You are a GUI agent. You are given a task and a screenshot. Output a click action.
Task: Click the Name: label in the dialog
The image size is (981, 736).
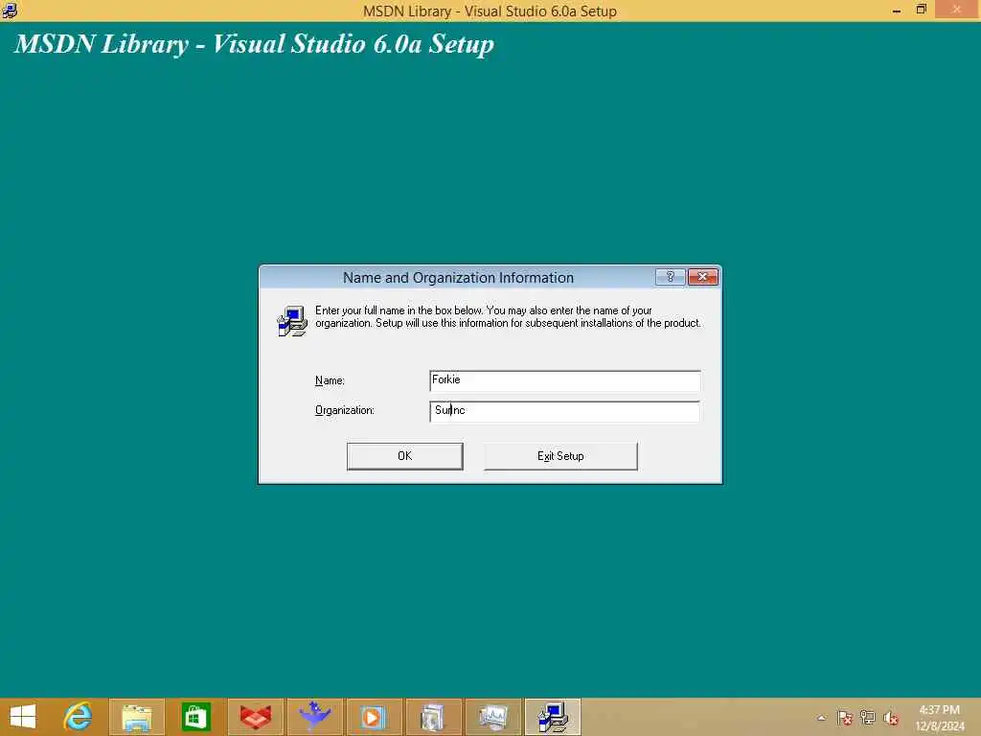(330, 380)
